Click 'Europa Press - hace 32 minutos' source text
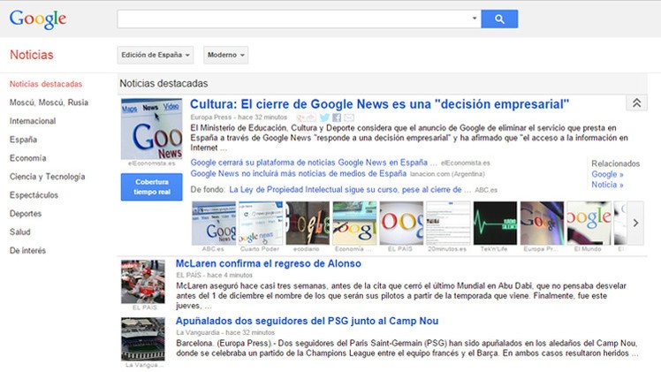The image size is (661, 372). (x=239, y=118)
